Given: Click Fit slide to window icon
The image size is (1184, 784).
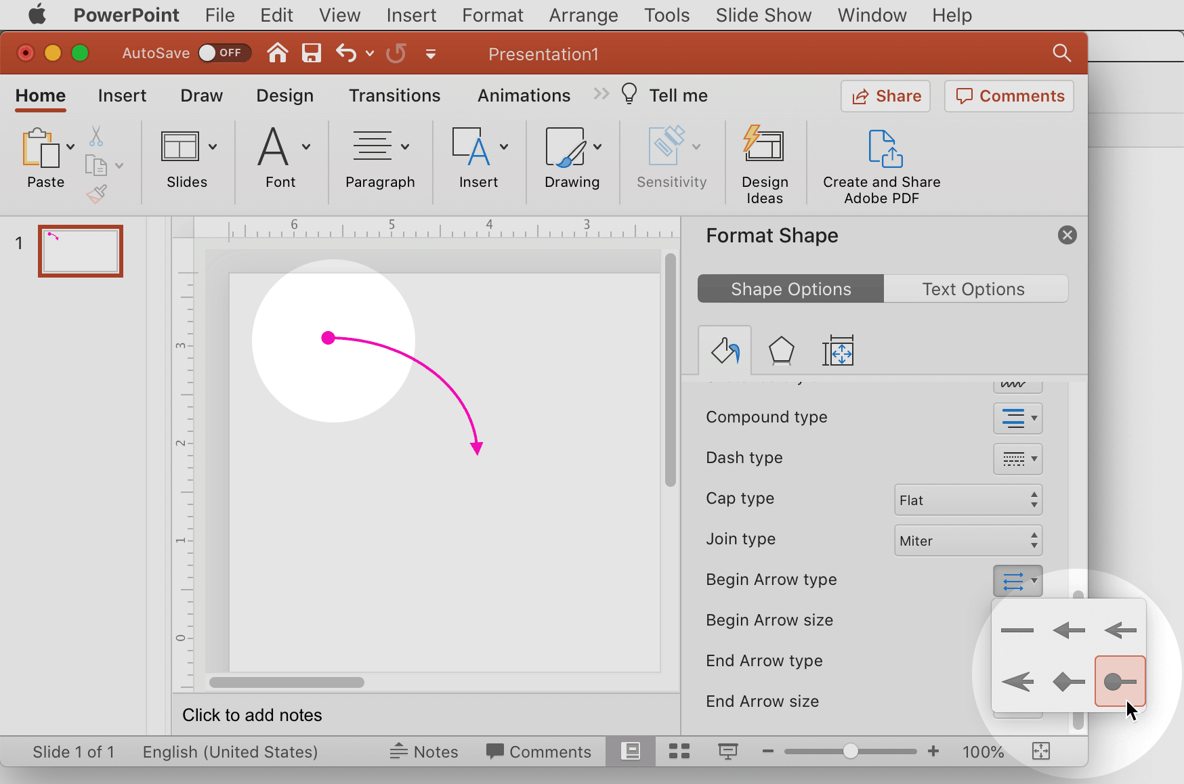Looking at the screenshot, I should pos(1041,751).
